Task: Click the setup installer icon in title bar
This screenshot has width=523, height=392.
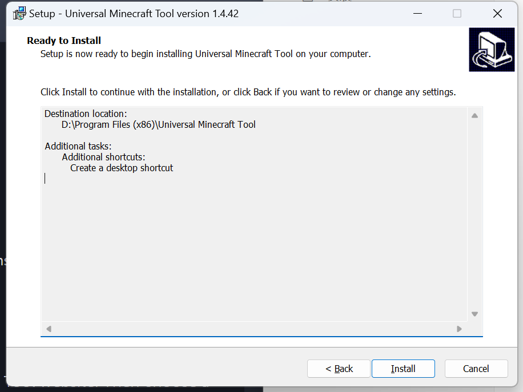Action: click(x=19, y=13)
